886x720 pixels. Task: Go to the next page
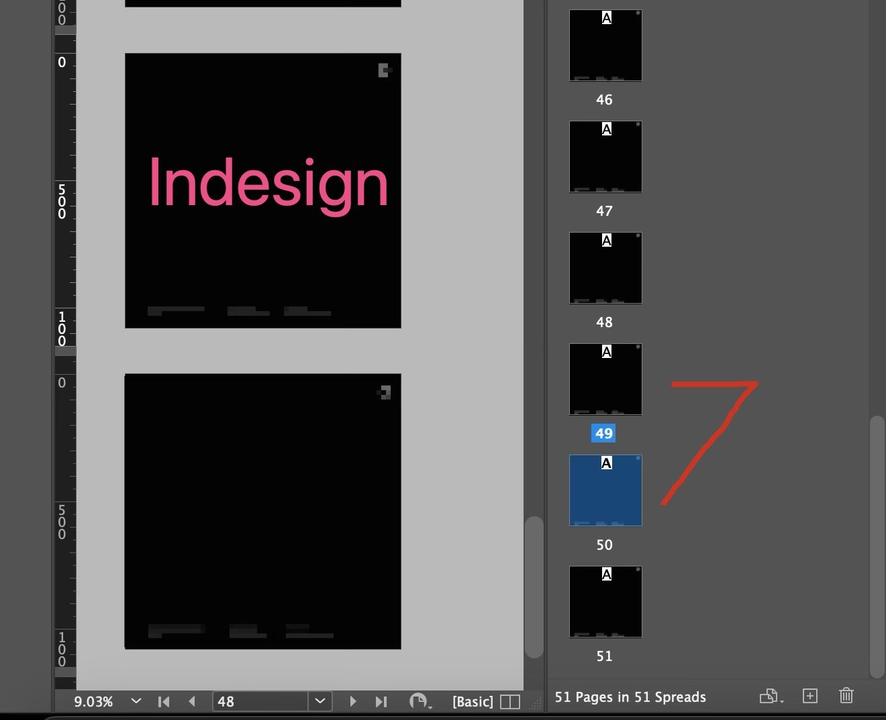coord(352,701)
